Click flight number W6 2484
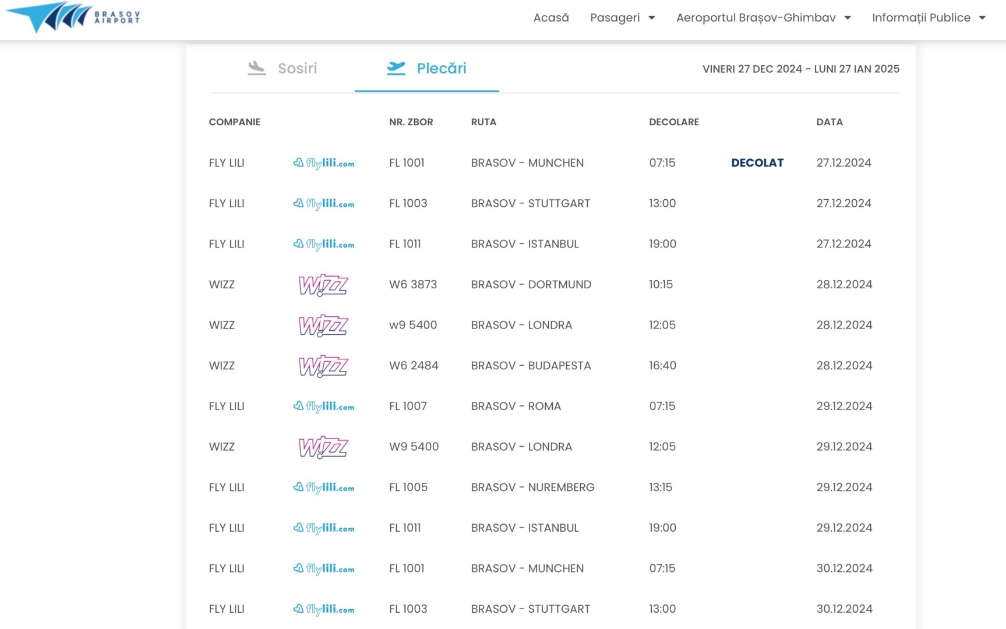 pos(414,365)
